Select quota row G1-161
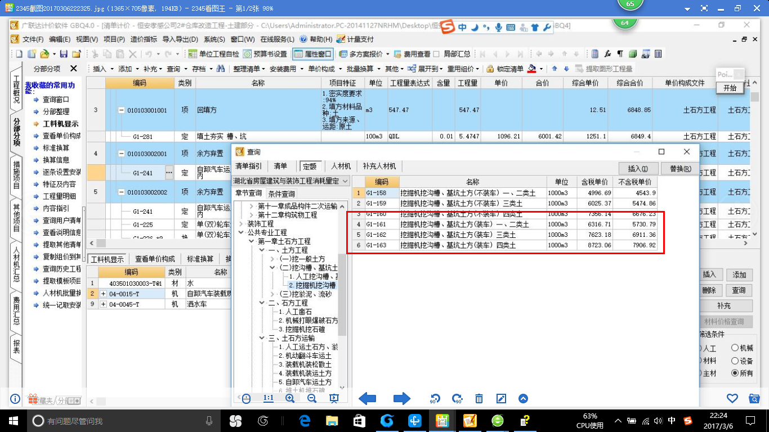 point(505,224)
